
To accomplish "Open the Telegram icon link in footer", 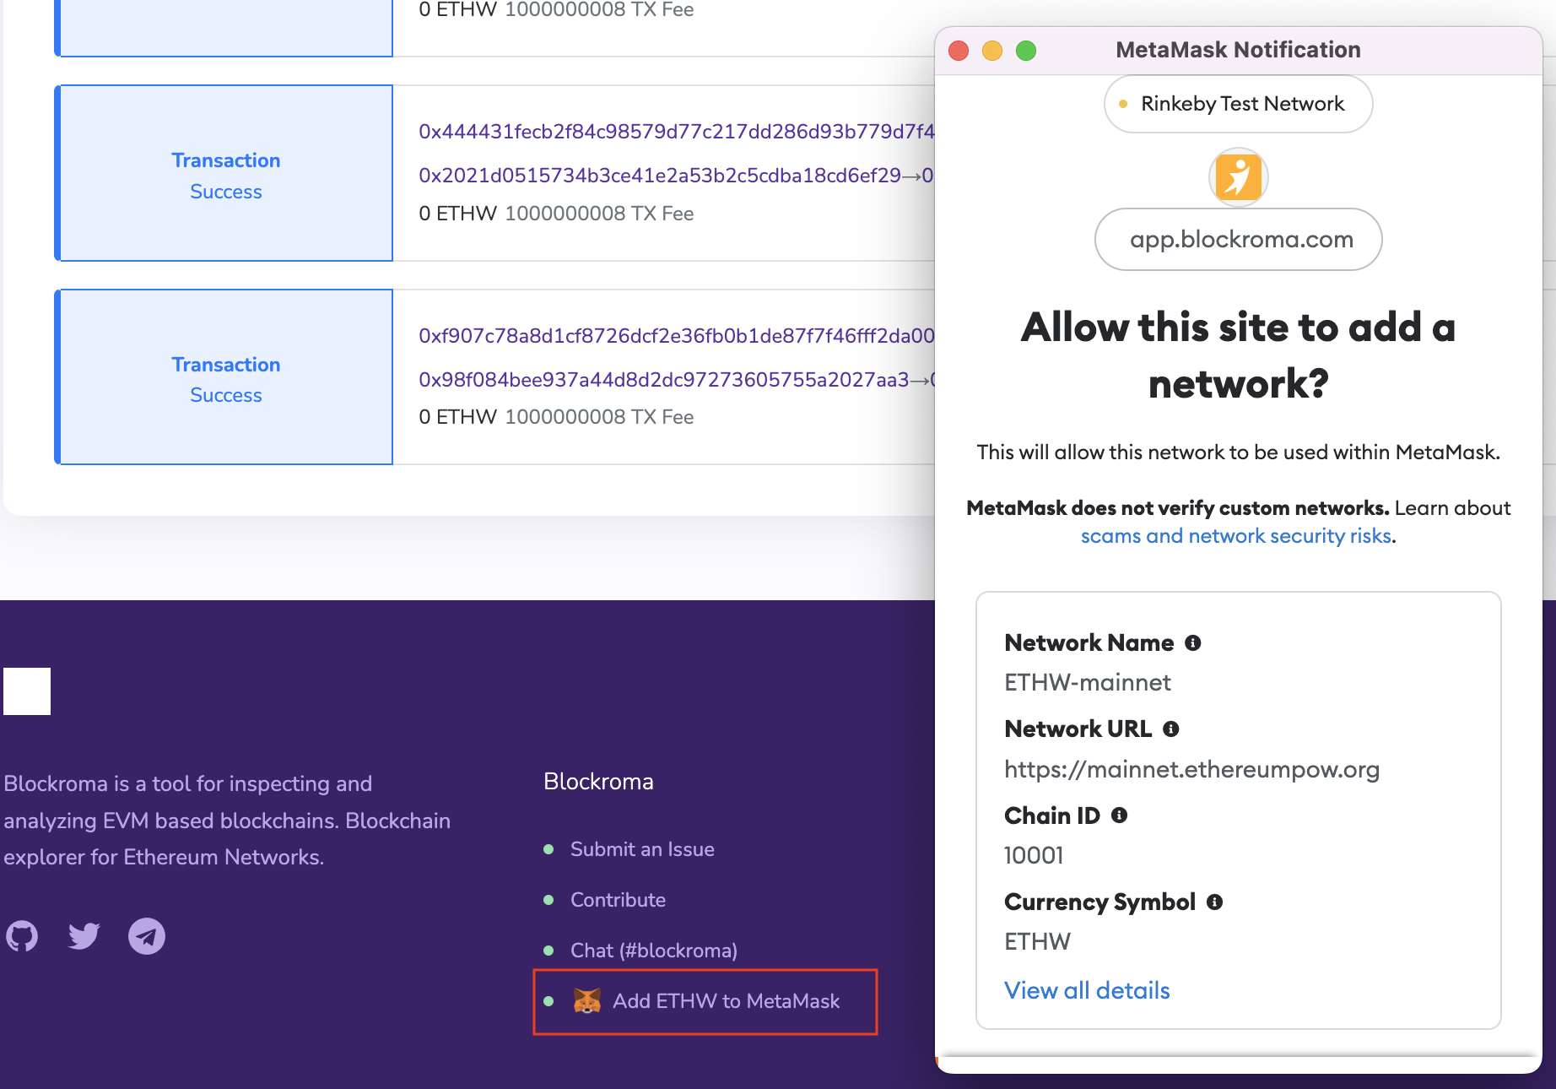I will coord(147,936).
